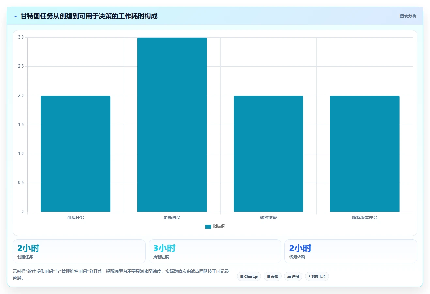The image size is (430, 294).
Task: Click the 1.5 y-axis value
Action: click(21, 125)
